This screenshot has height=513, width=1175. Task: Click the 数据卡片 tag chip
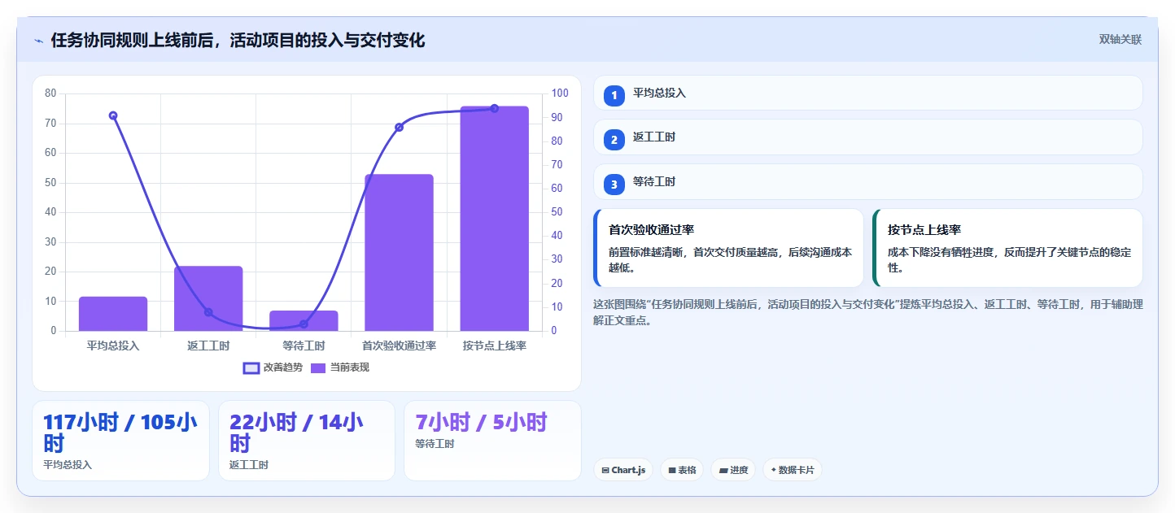[x=793, y=470]
